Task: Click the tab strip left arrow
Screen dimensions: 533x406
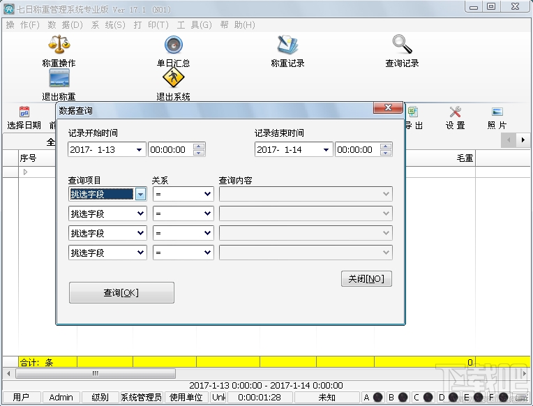Action: (509, 140)
